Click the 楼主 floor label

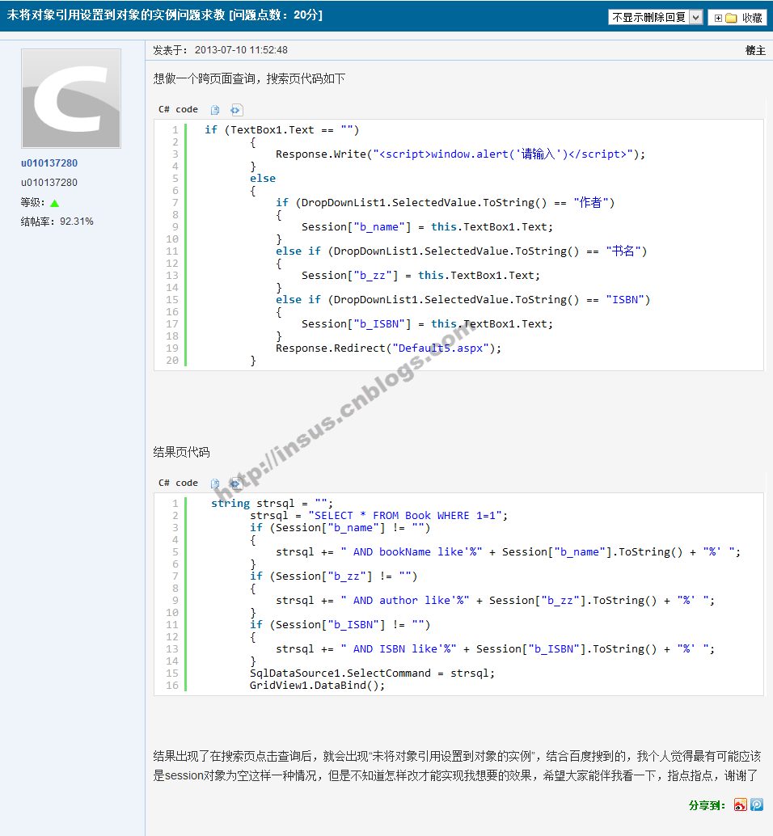tap(755, 51)
